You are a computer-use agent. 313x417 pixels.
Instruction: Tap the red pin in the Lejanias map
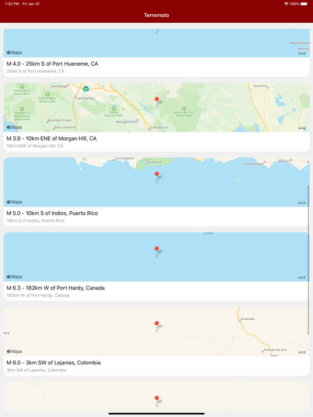[156, 326]
